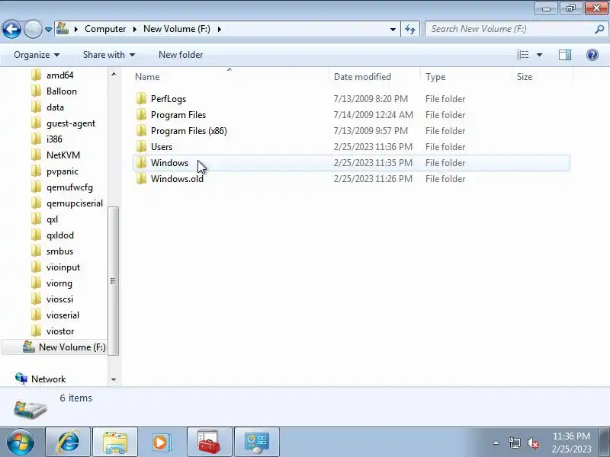
Task: Open the red toolbox taskbar application
Action: (x=209, y=443)
